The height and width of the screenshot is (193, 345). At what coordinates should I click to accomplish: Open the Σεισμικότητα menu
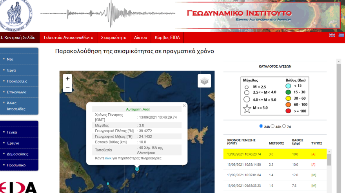click(114, 38)
